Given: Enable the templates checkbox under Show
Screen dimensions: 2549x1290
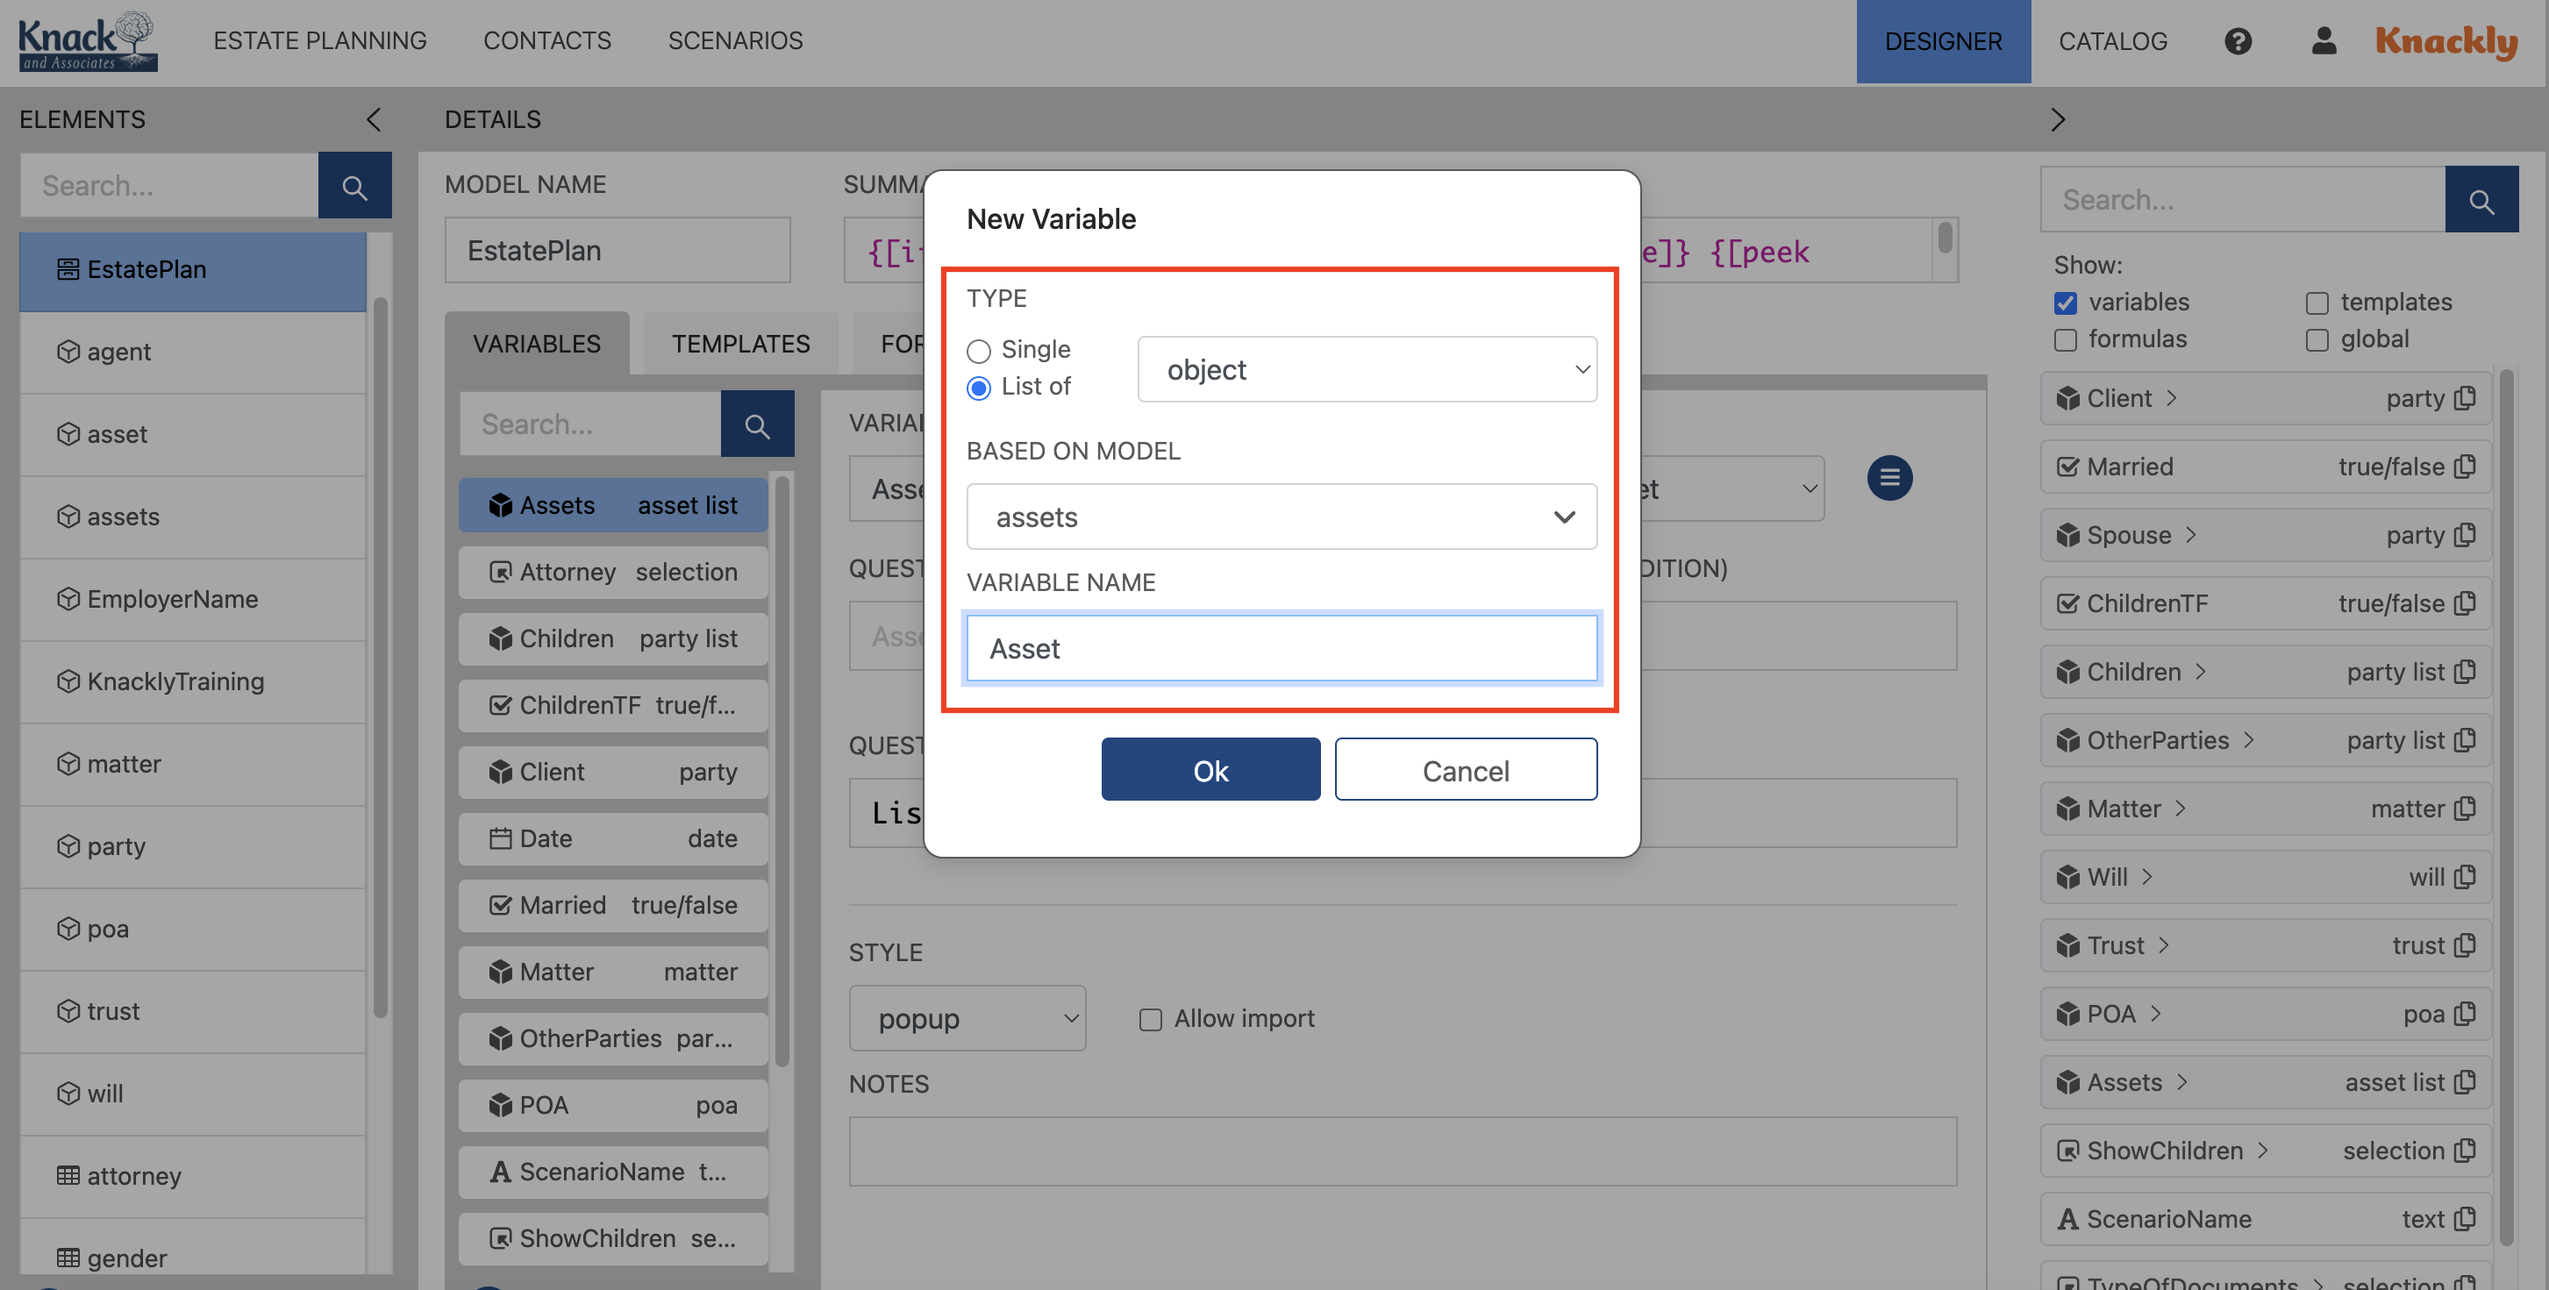Looking at the screenshot, I should tap(2317, 303).
